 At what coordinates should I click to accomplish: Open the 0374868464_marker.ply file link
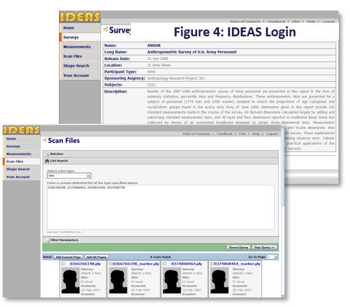tap(237, 264)
